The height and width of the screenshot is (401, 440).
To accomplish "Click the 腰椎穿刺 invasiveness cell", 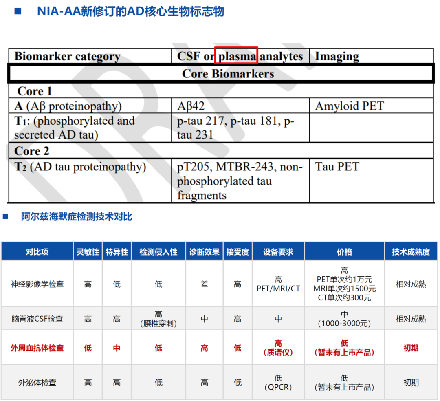I will [x=158, y=319].
